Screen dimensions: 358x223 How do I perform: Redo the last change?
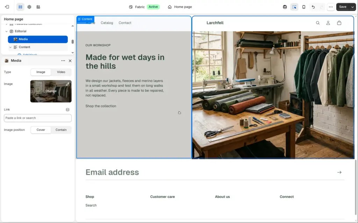tap(322, 7)
